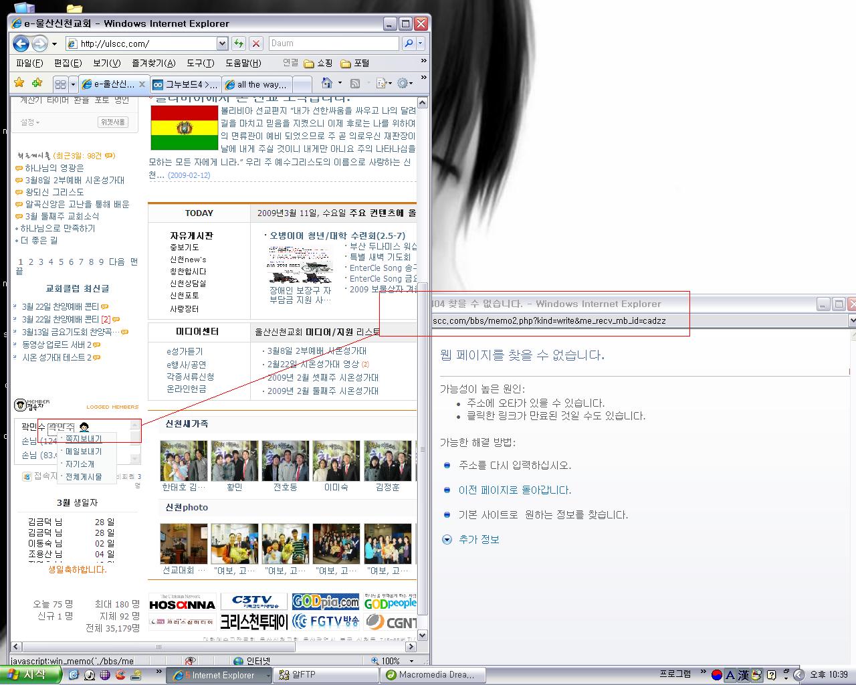Click the FGTV방송 banner
Viewport: 856px width, 685px height.
[326, 621]
